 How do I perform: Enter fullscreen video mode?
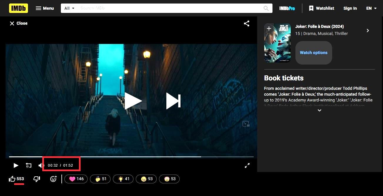tap(247, 165)
